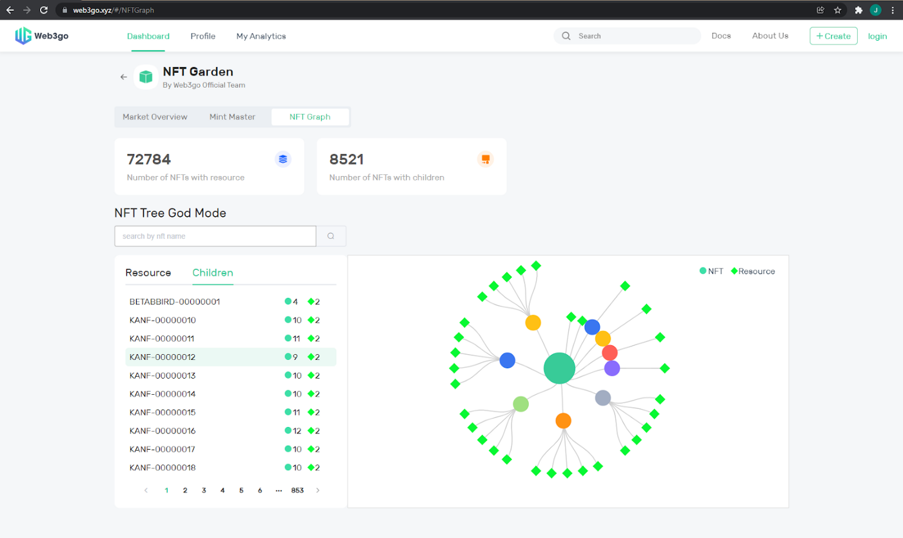
Task: Open the Chrome profile avatar J
Action: [875, 10]
